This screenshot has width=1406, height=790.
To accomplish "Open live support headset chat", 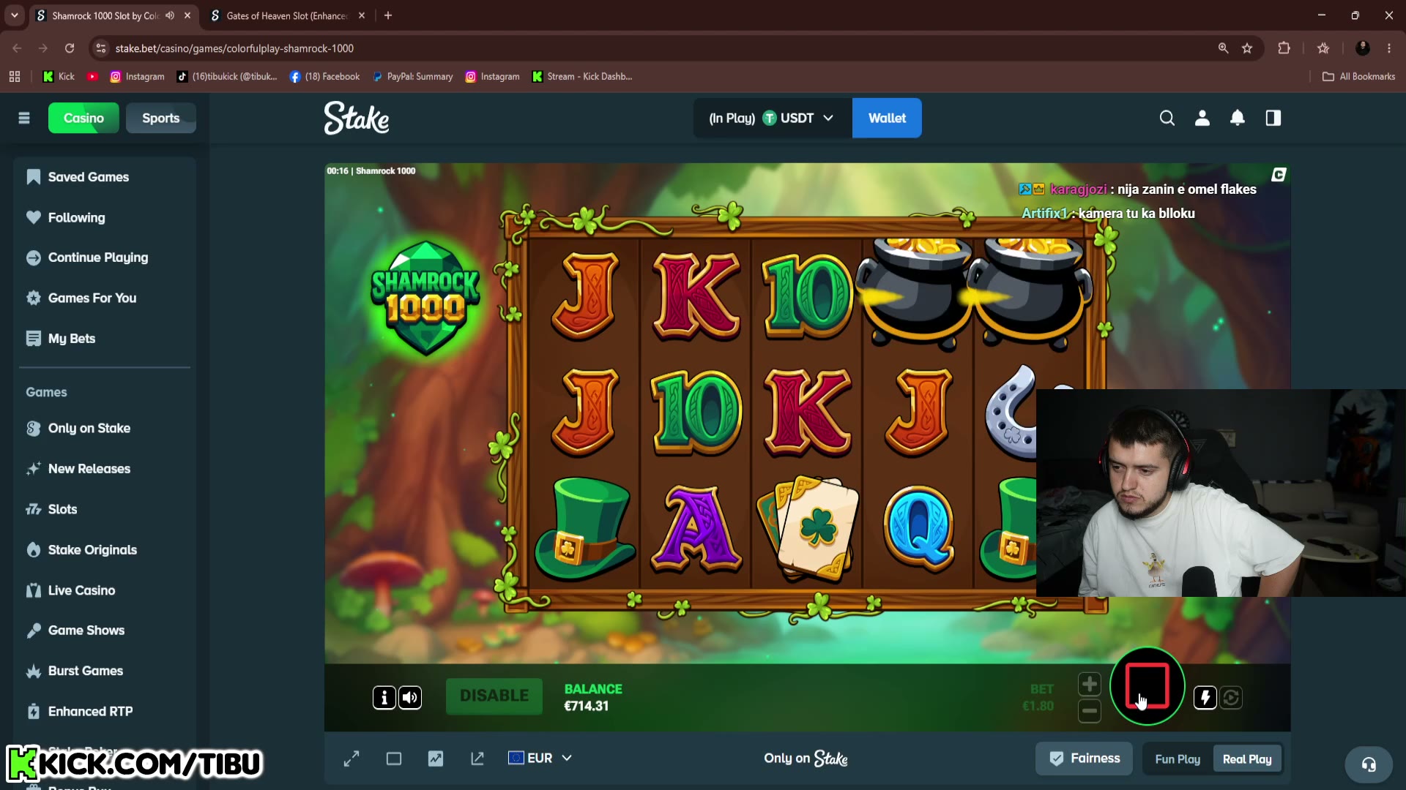I will coord(1369,765).
